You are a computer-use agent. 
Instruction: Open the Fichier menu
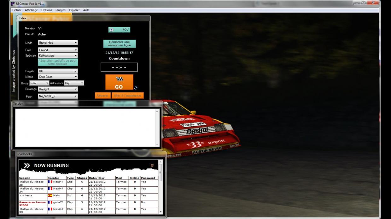(x=17, y=10)
